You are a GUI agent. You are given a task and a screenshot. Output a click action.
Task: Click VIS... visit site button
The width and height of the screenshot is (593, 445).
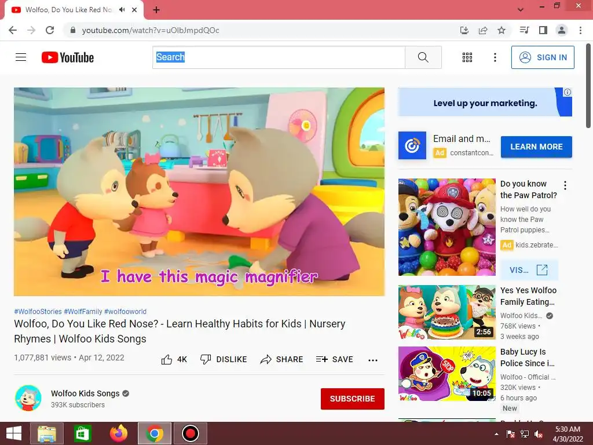click(x=529, y=270)
